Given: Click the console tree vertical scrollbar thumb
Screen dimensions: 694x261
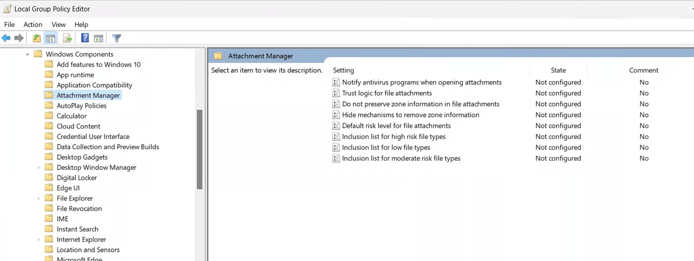Looking at the screenshot, I should click(200, 149).
